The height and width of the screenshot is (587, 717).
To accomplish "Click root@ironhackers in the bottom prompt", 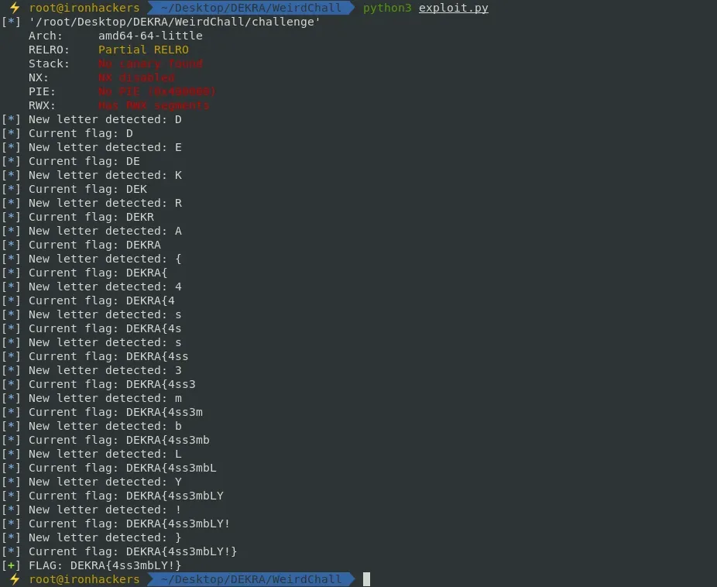I will click(84, 579).
